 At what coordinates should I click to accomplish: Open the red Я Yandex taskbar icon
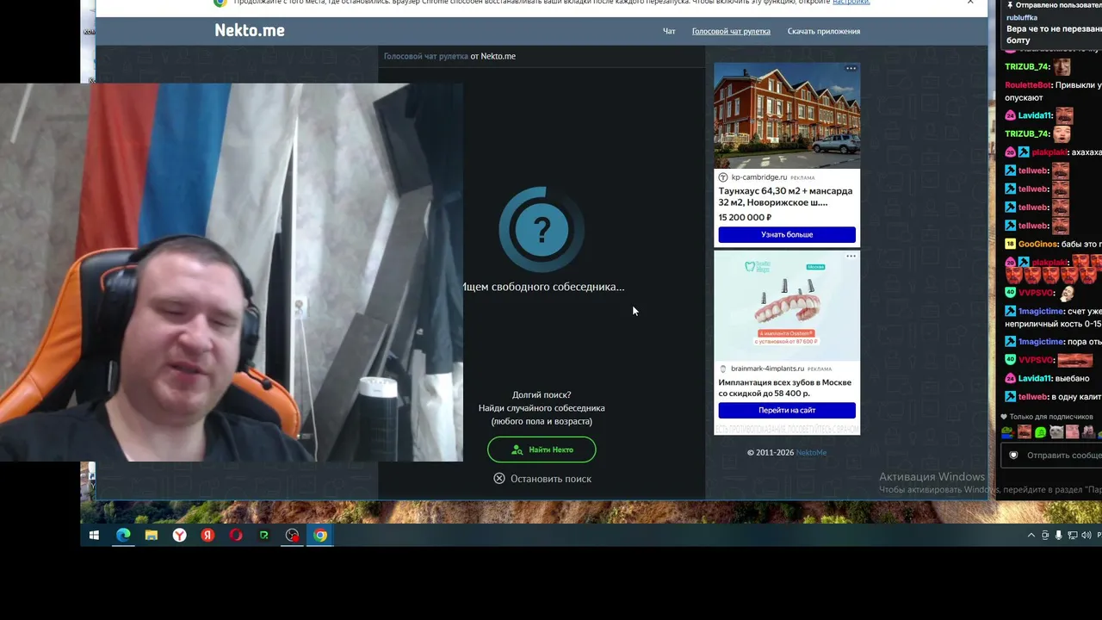tap(207, 536)
